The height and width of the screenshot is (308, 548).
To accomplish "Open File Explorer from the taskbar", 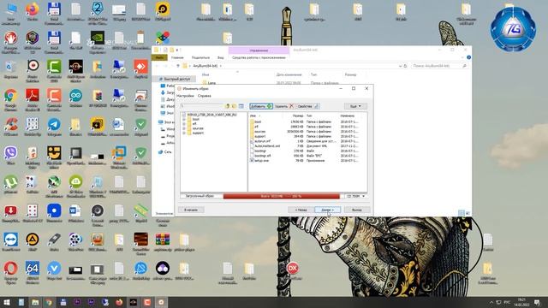I will [35, 302].
